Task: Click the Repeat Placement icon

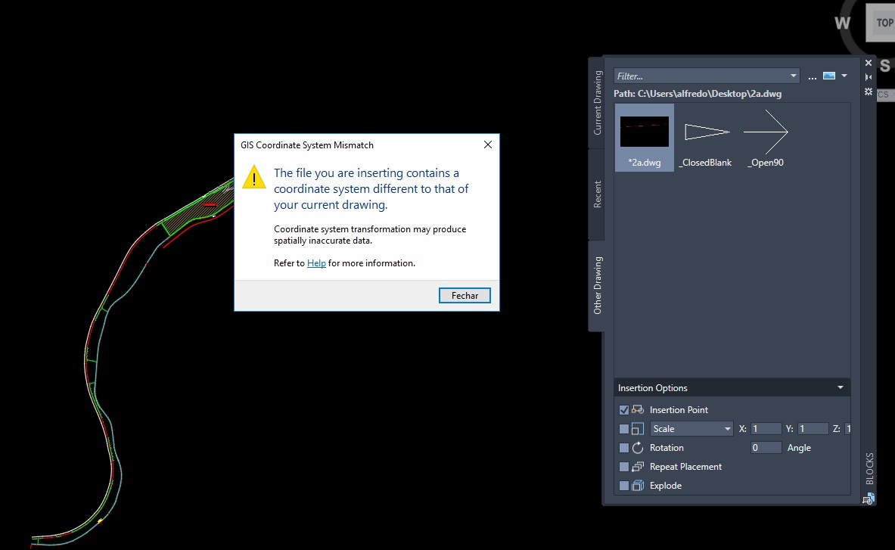Action: (x=638, y=466)
